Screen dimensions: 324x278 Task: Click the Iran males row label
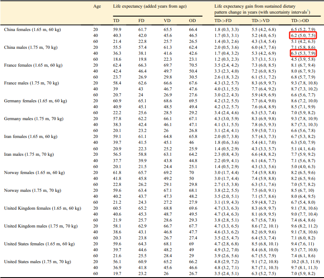(x=29, y=154)
